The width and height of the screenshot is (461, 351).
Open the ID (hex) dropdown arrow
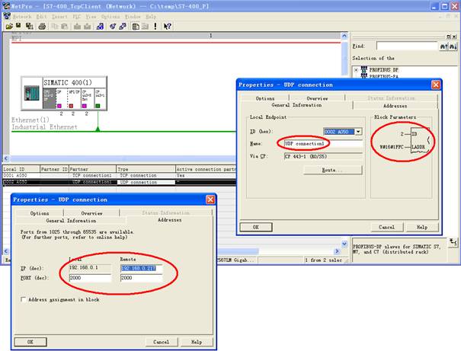(x=358, y=132)
